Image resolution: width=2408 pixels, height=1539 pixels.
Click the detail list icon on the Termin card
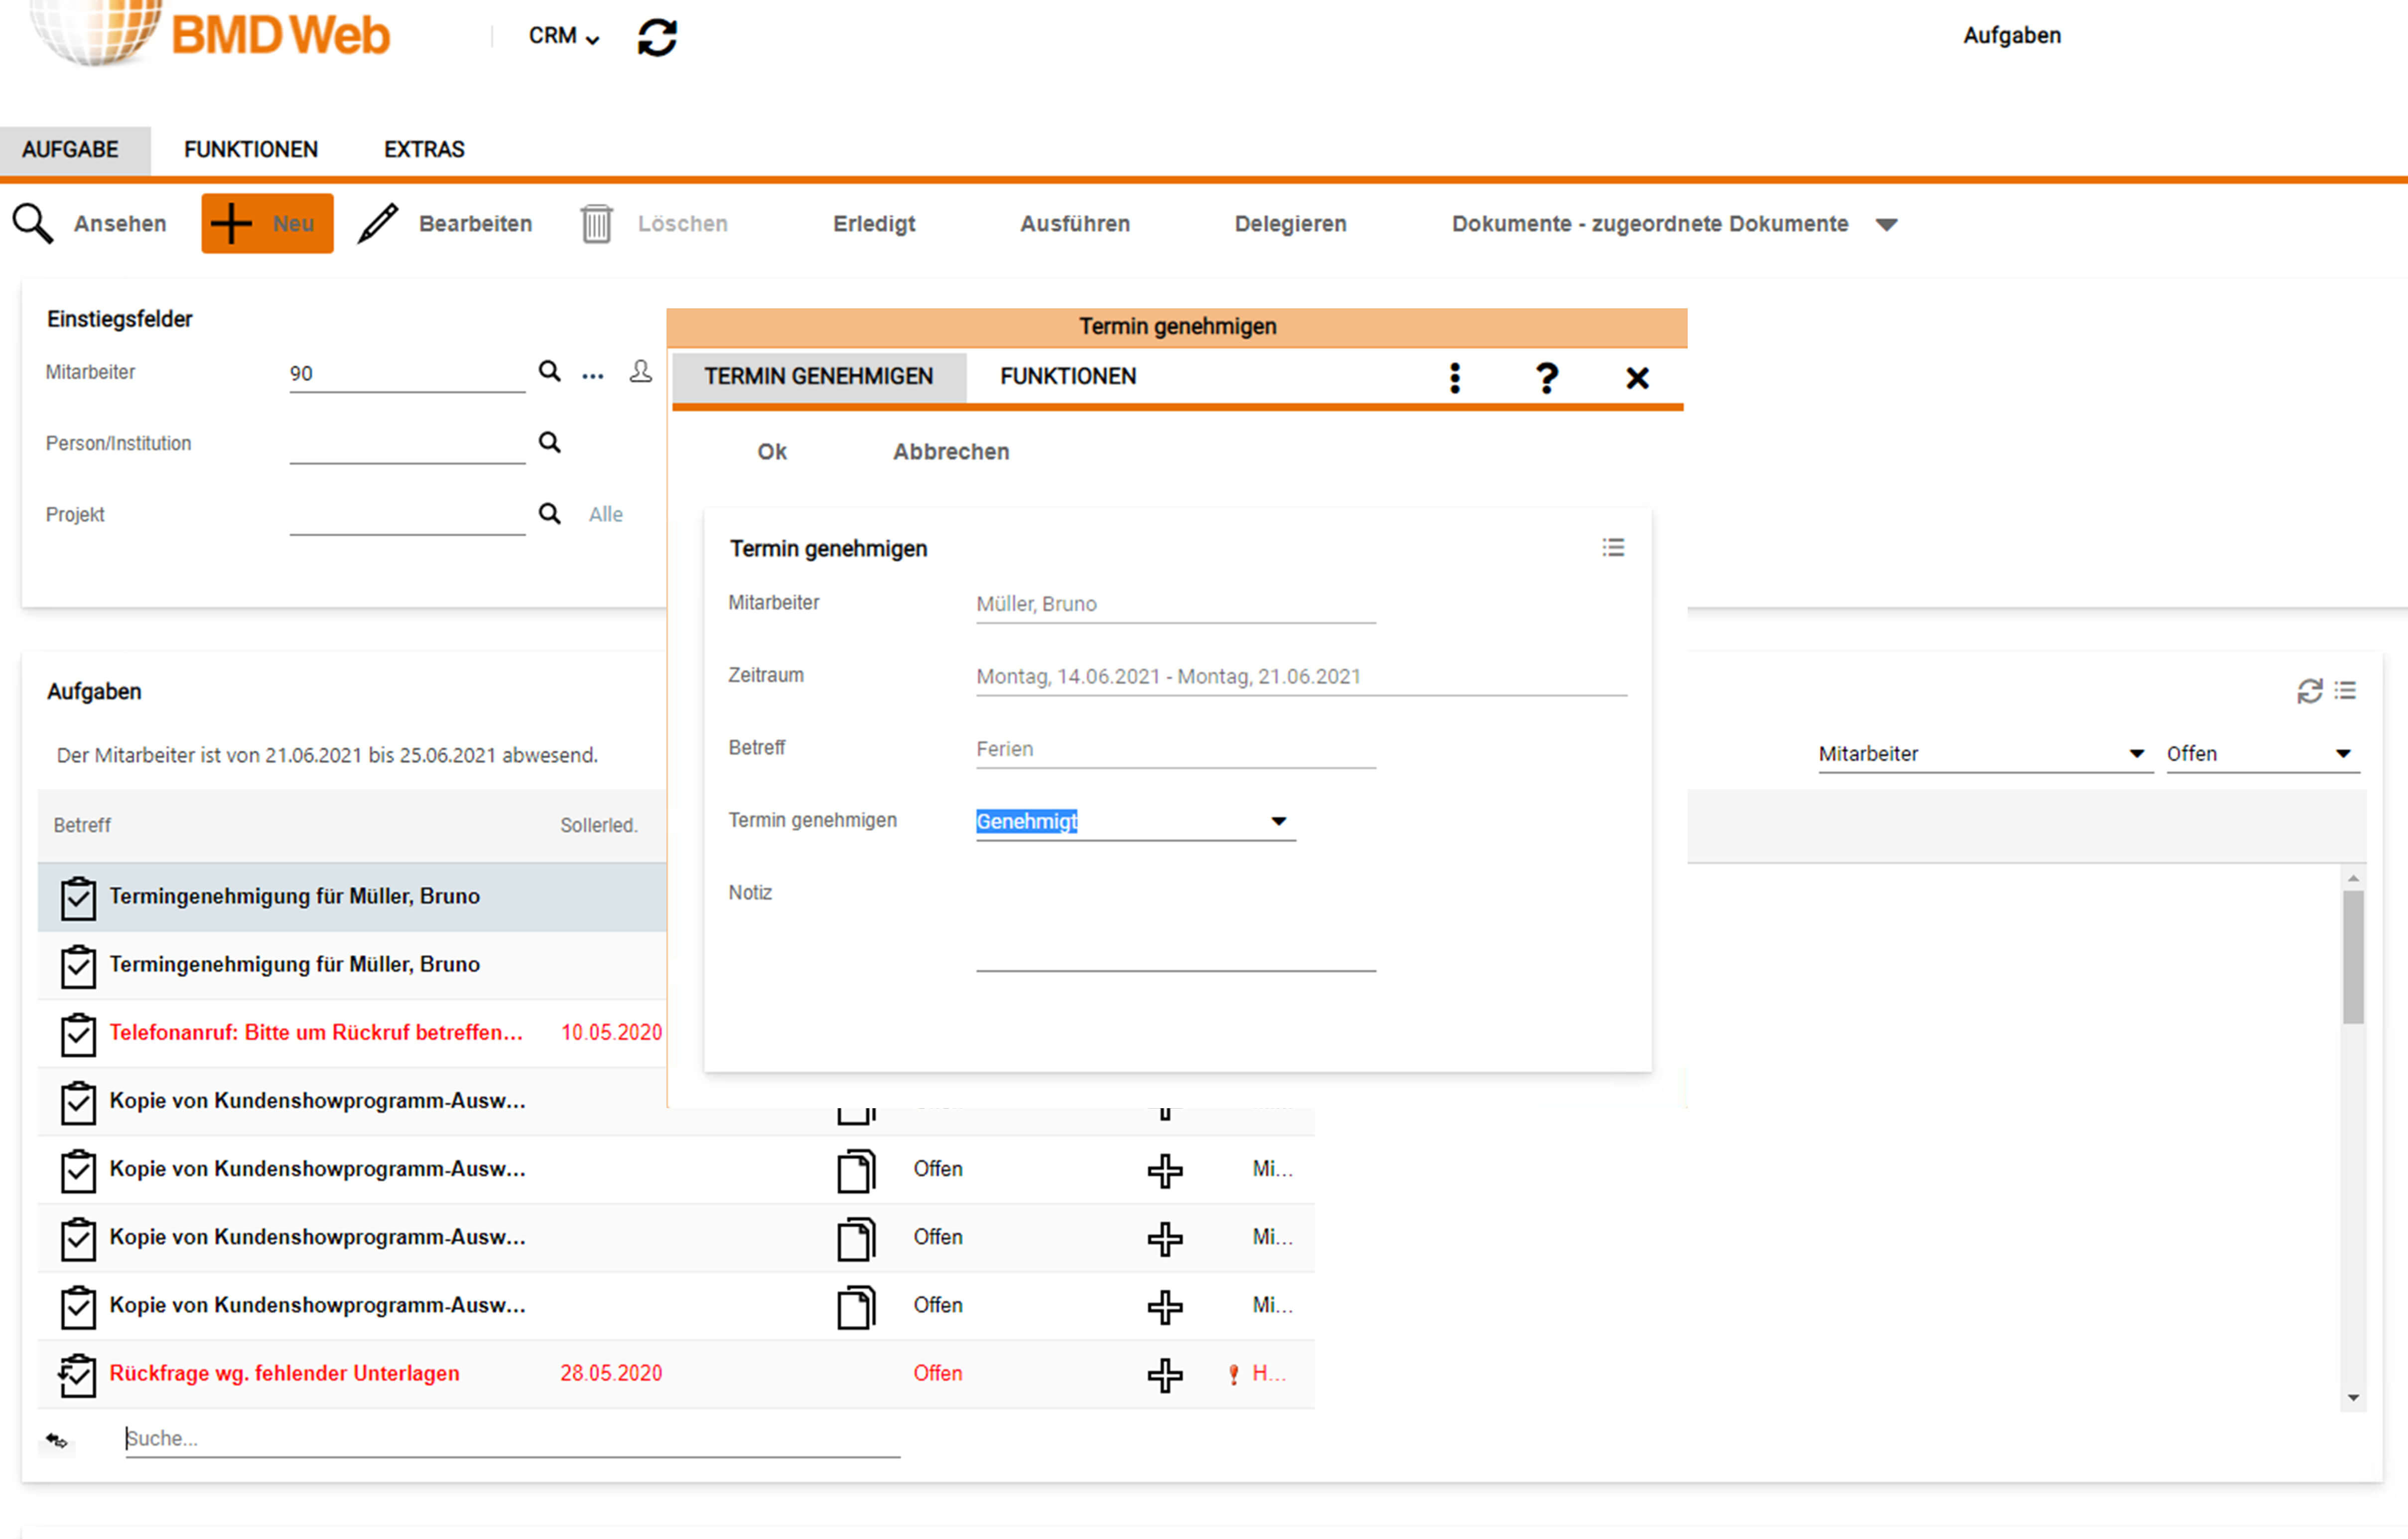coord(1613,547)
